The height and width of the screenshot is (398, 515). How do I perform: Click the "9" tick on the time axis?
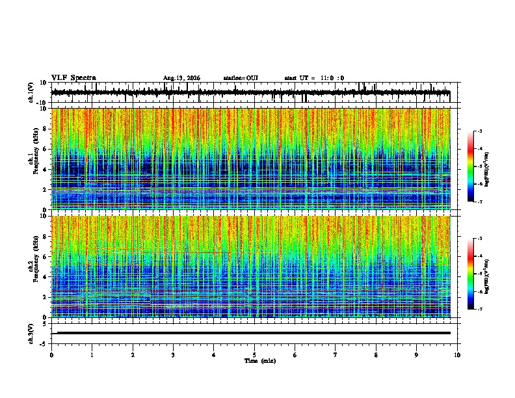point(416,355)
